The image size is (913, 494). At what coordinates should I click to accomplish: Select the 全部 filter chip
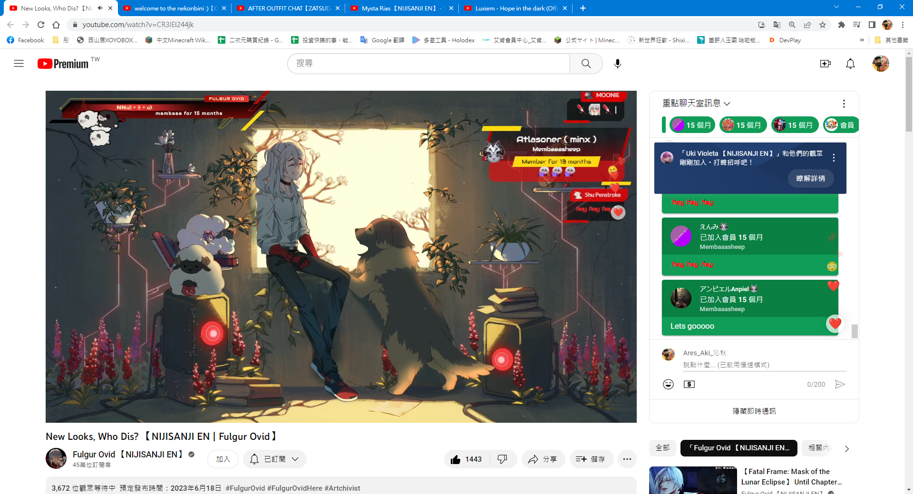click(662, 448)
